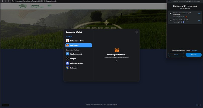
Task: Click the large MetaMask fox icon
Action: click(x=117, y=50)
